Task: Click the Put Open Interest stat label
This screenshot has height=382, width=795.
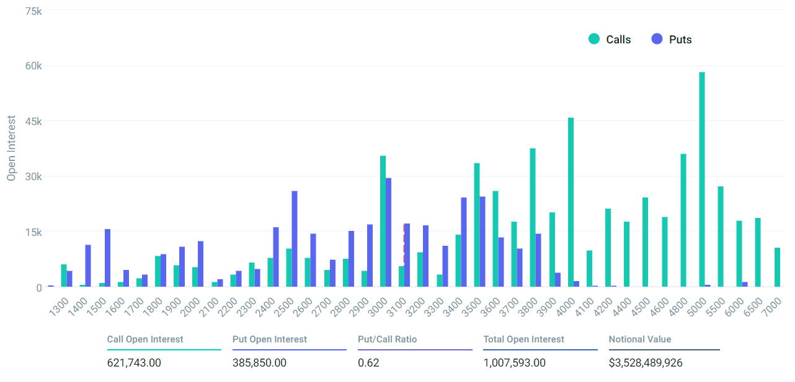Action: point(270,339)
